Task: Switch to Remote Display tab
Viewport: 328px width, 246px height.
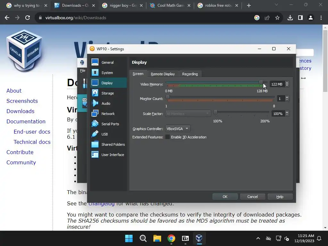Action: [163, 74]
